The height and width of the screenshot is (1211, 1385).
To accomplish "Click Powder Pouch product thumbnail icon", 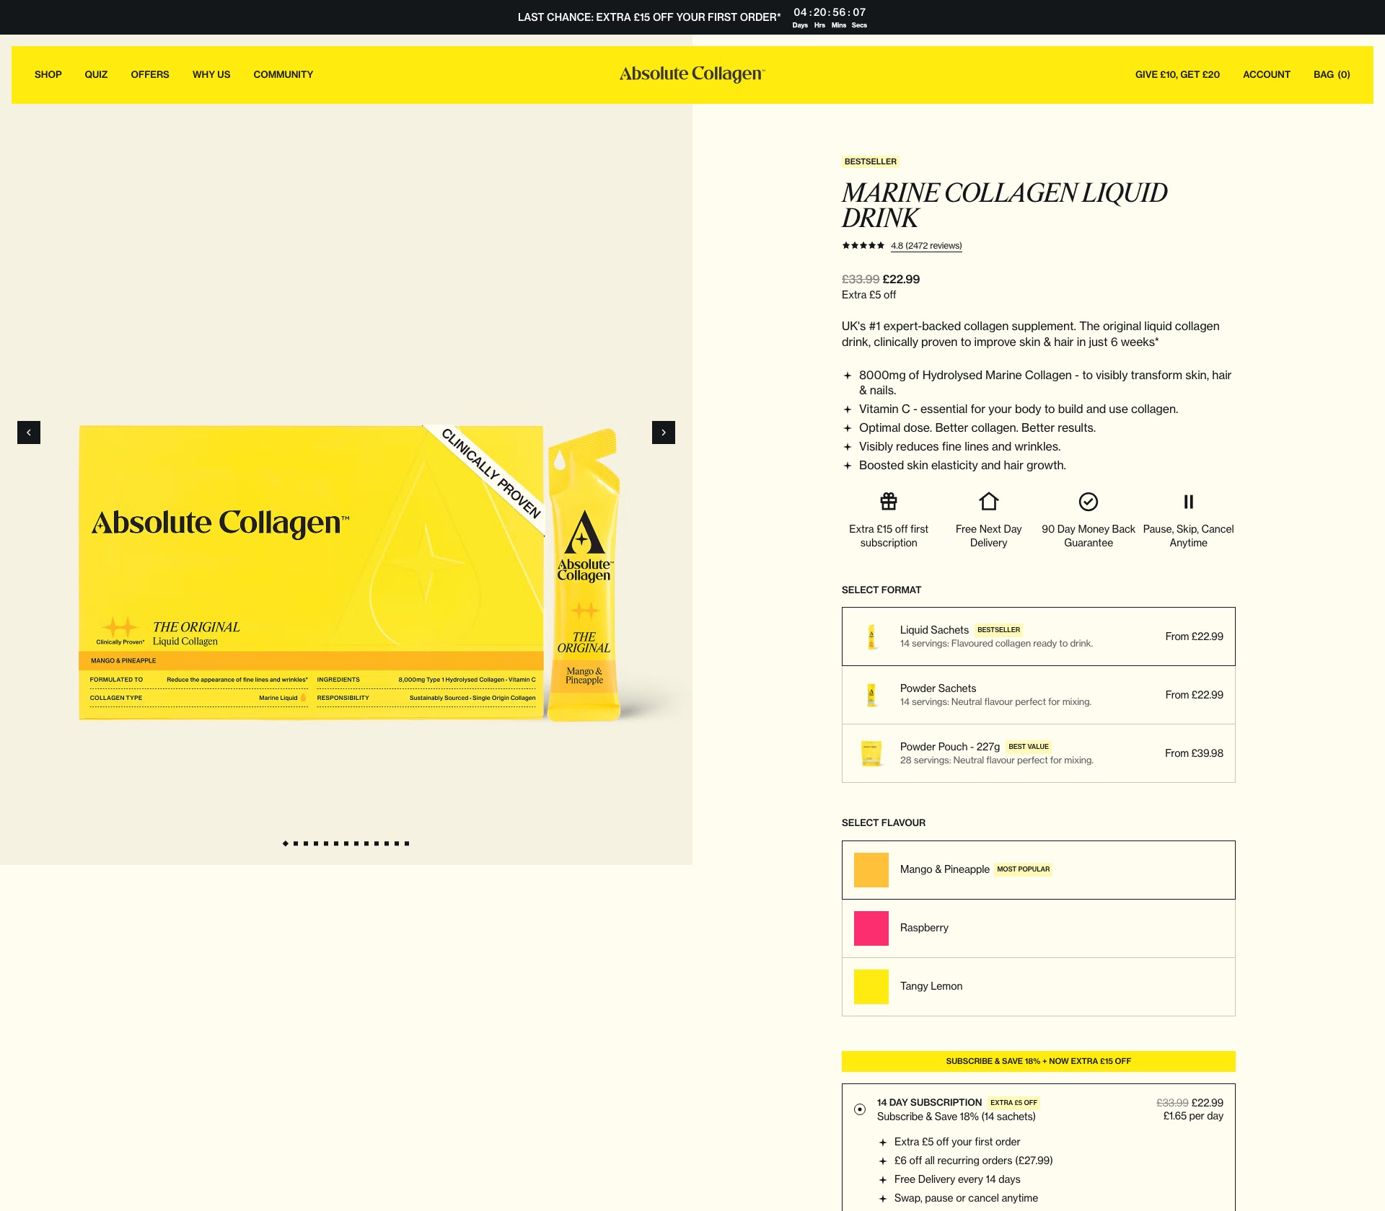I will coord(871,753).
